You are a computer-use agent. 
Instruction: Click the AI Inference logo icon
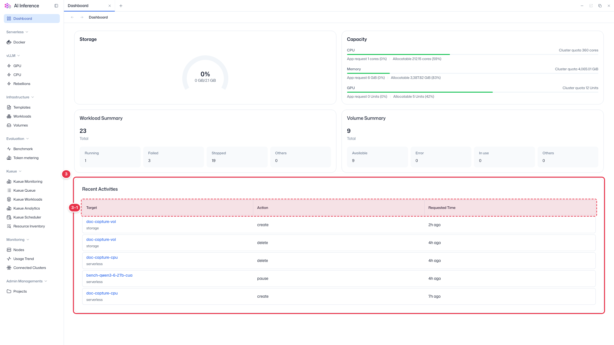[x=8, y=6]
